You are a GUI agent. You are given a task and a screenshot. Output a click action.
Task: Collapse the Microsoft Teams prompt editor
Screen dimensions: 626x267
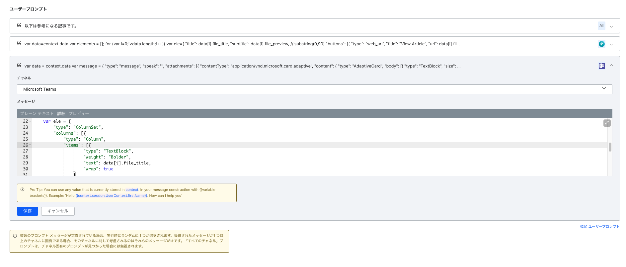(x=611, y=66)
